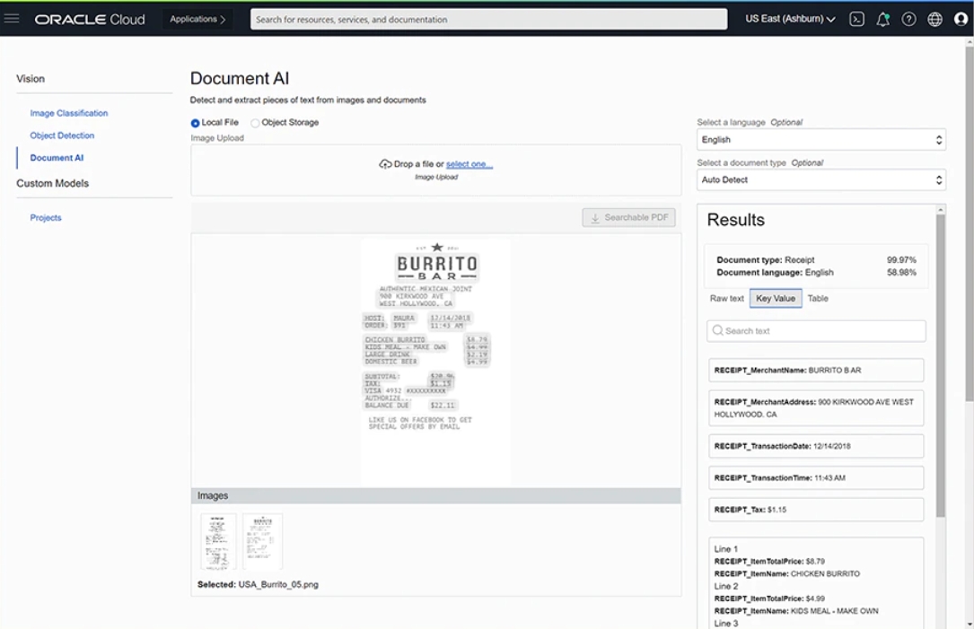Click the 99.97% document type confidence
This screenshot has width=974, height=629.
901,259
